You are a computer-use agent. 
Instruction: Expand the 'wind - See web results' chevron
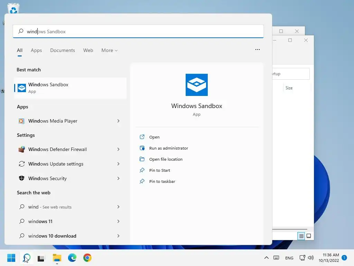point(118,207)
